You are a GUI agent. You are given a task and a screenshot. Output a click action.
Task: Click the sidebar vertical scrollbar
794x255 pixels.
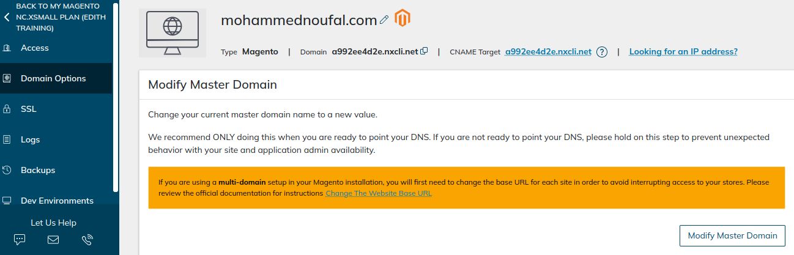[116, 98]
